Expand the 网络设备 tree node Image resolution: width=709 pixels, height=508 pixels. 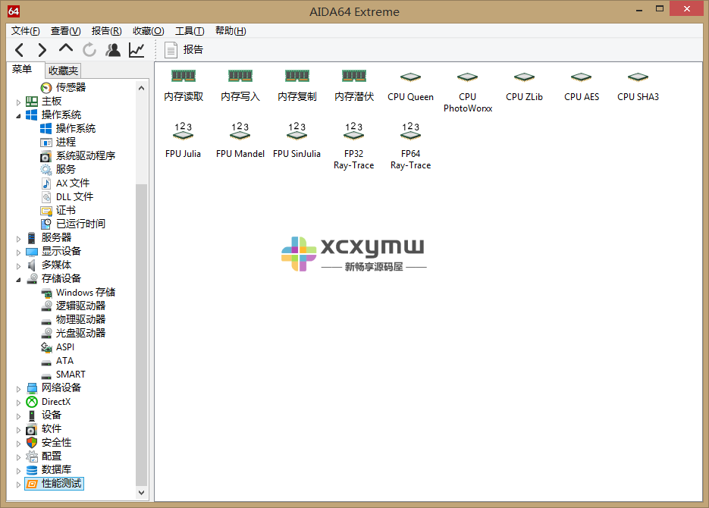click(x=18, y=387)
